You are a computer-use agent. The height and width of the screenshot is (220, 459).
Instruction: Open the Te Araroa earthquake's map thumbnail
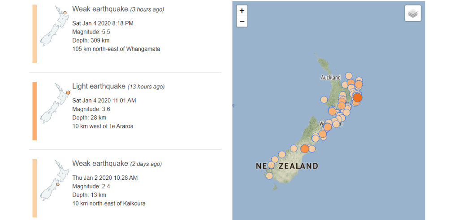(55, 103)
